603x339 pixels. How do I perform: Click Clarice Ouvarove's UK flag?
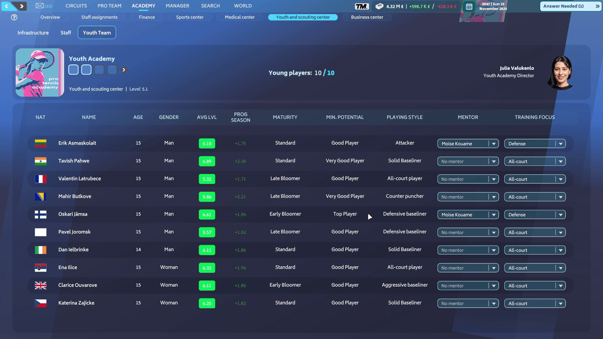click(40, 285)
